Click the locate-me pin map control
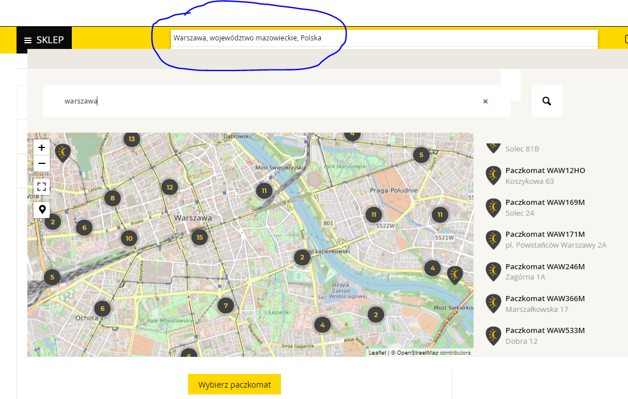Screen dimensions: 628x399 42,209
